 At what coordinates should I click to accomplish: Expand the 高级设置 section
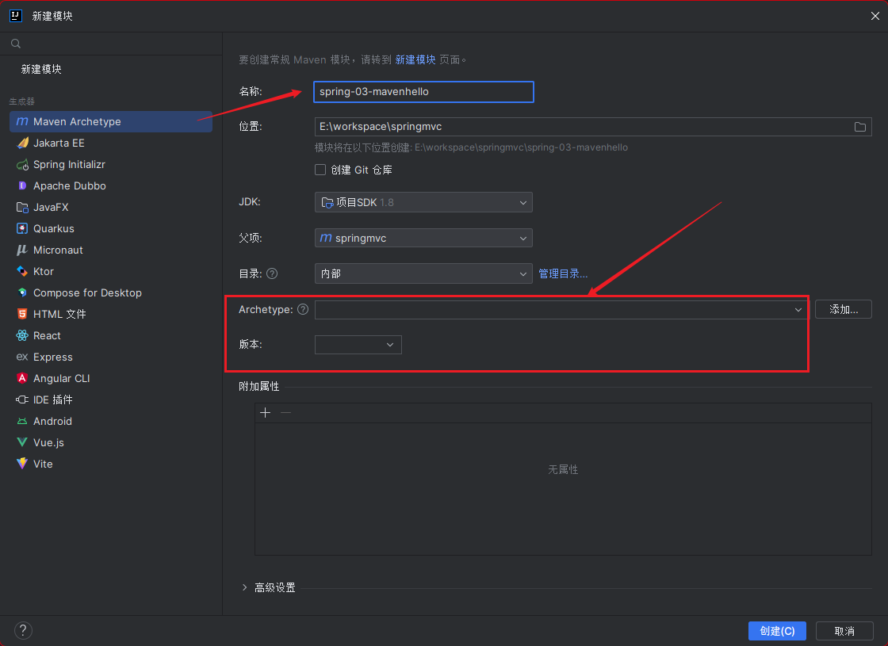point(245,587)
